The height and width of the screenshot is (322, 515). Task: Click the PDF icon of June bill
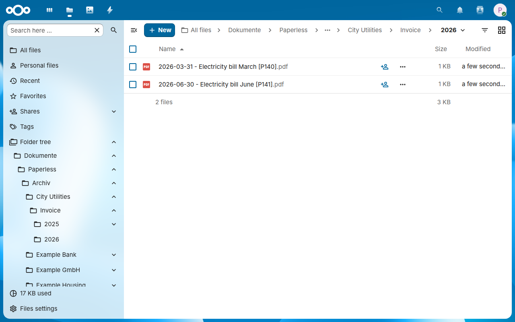[146, 85]
